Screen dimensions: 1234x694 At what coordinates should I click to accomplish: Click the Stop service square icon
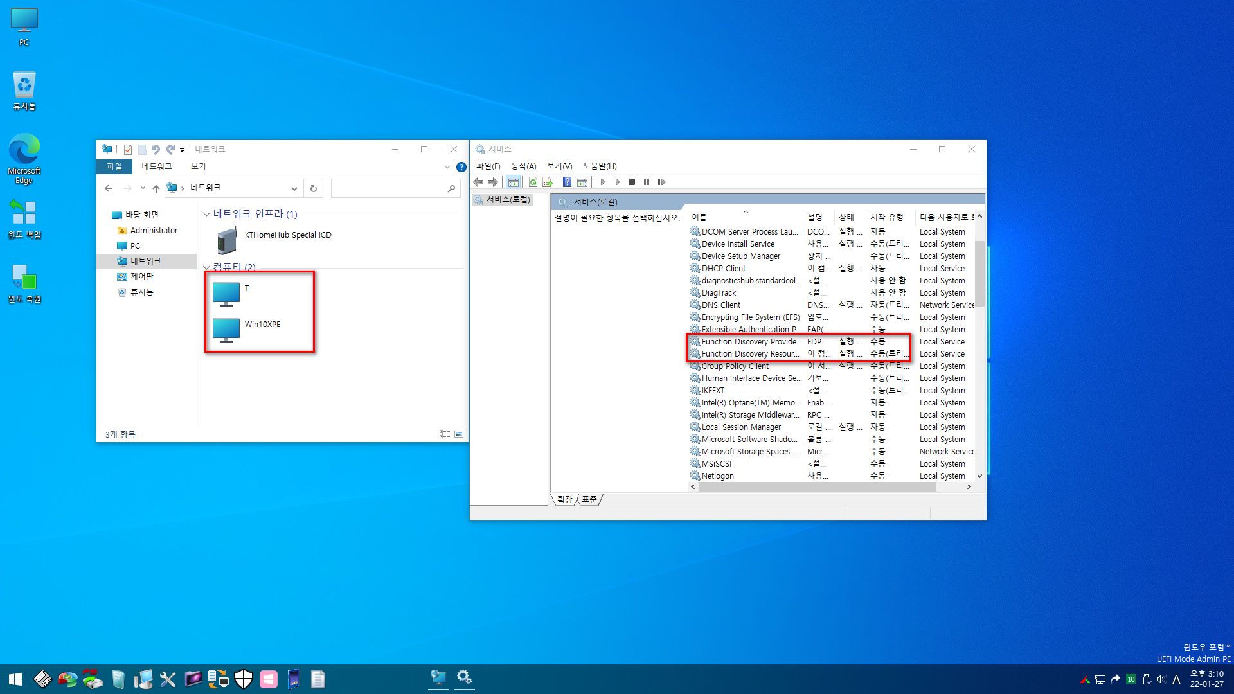click(x=632, y=182)
